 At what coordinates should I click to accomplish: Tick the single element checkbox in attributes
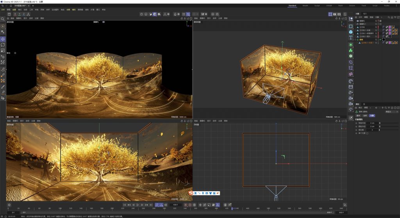(x=367, y=133)
